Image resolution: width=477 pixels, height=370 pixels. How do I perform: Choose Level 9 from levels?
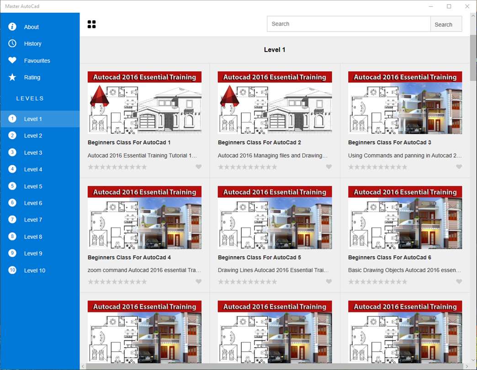click(40, 253)
